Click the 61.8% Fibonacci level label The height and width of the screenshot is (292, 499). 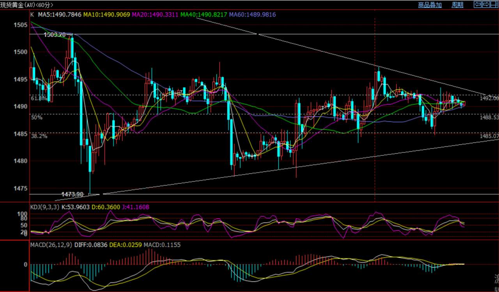(x=40, y=98)
